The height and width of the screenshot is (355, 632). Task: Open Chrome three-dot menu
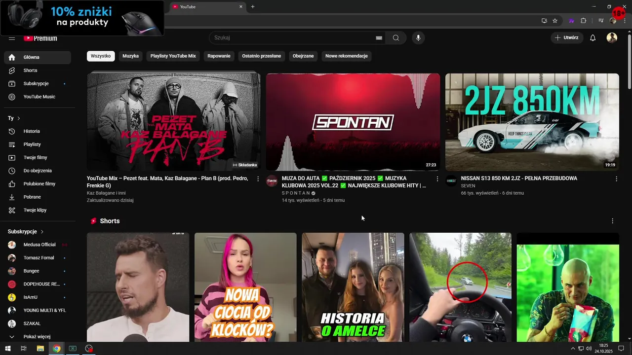pyautogui.click(x=625, y=21)
